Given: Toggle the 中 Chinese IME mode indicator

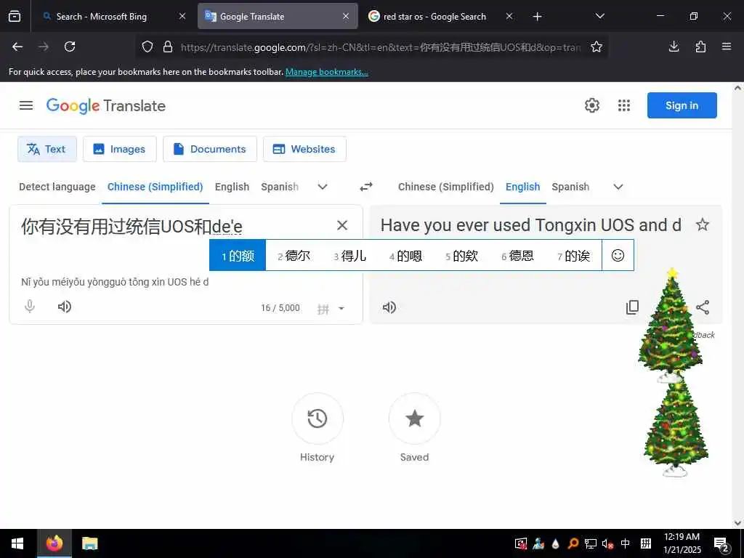Looking at the screenshot, I should [x=626, y=543].
